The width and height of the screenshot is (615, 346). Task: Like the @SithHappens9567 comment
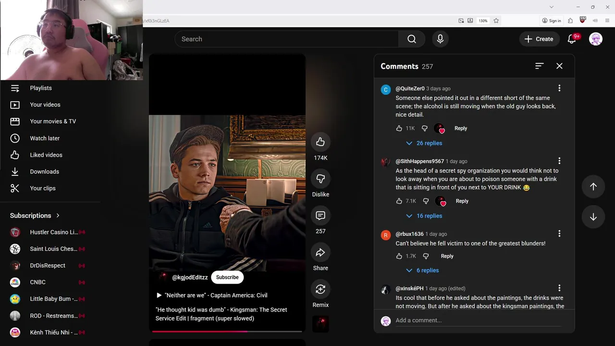pyautogui.click(x=399, y=201)
